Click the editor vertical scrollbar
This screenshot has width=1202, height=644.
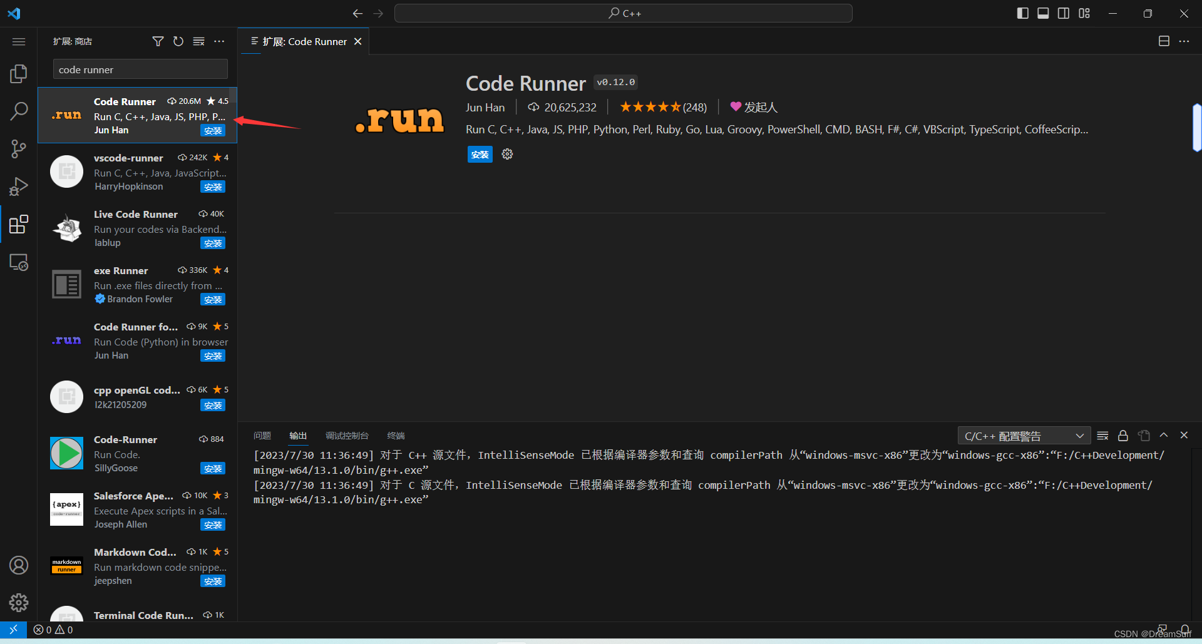point(1197,128)
